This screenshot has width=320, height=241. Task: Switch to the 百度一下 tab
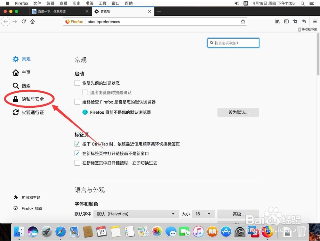point(58,11)
